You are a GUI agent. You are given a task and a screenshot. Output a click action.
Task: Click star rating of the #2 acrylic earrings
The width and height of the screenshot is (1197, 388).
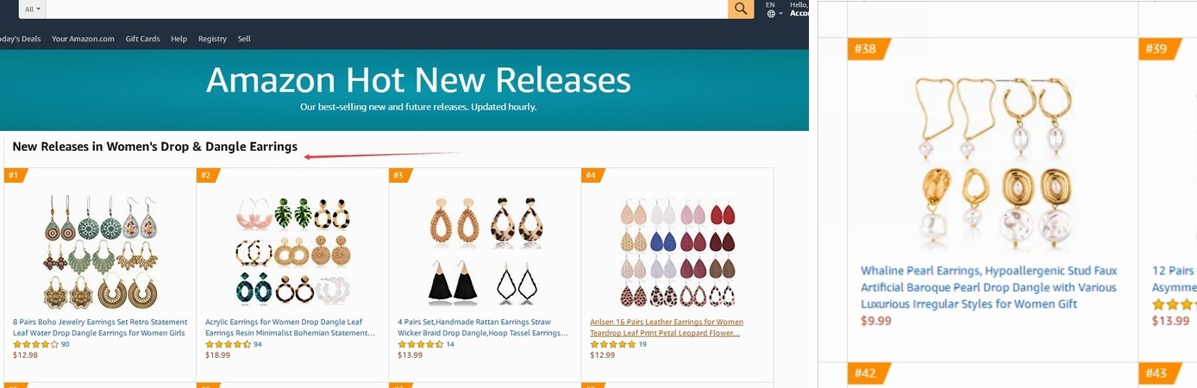pos(228,344)
